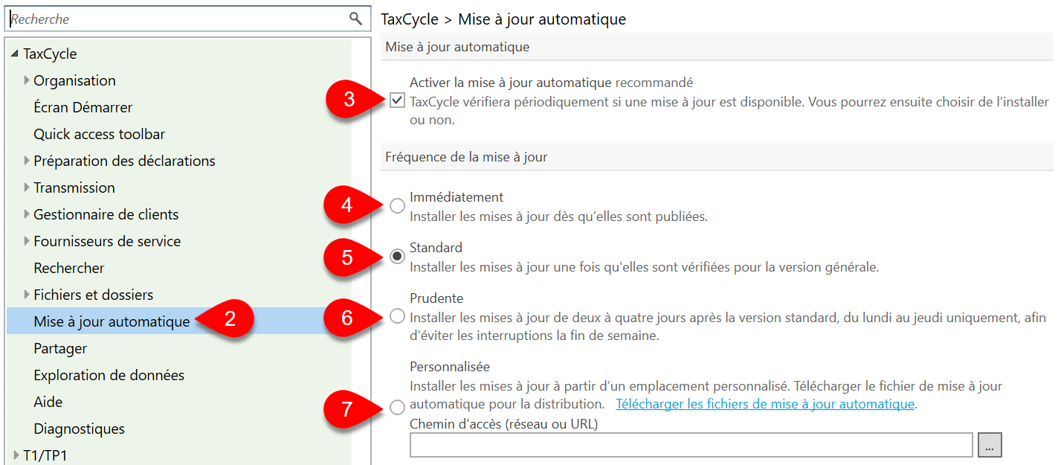Select the Immédiatement update frequency
Screen dimensions: 1058x465
(398, 205)
